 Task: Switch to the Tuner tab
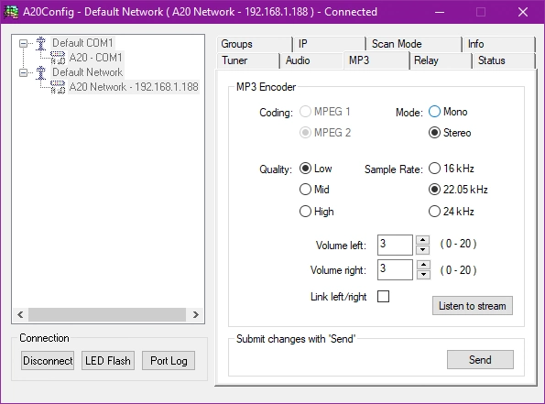click(248, 60)
